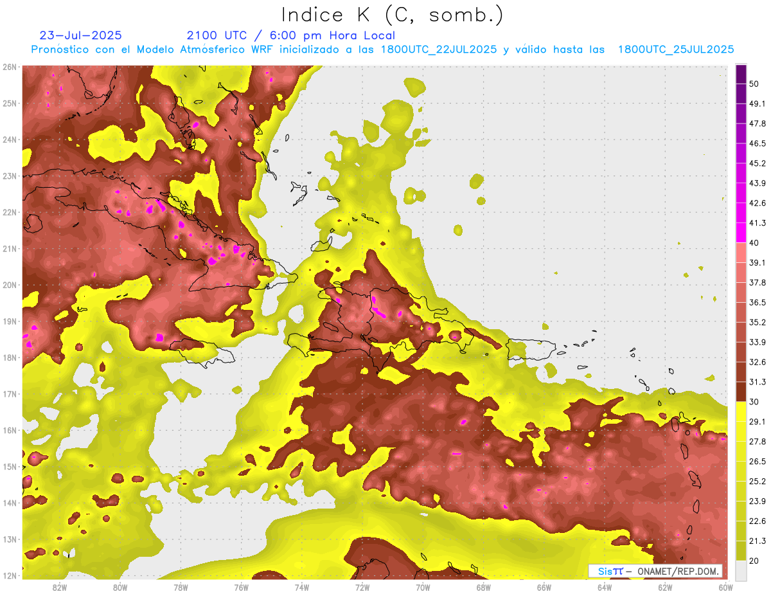The height and width of the screenshot is (596, 771).
Task: Click the colorbar value 30
Action: (x=754, y=402)
